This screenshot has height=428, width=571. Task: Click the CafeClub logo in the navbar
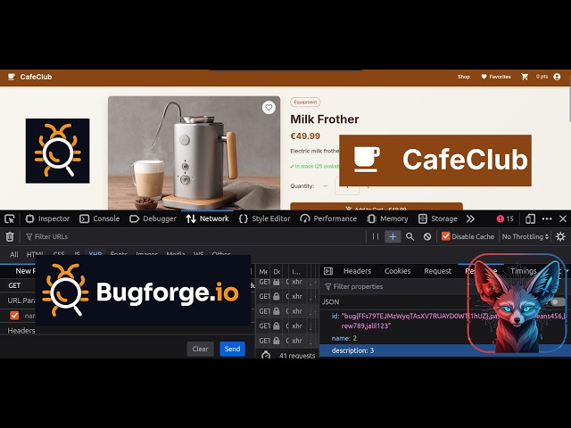coord(30,77)
